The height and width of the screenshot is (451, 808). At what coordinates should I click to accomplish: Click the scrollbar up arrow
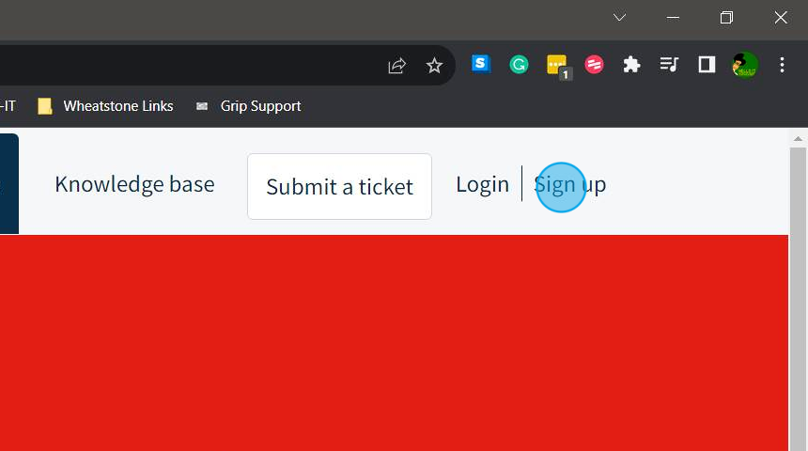click(x=798, y=139)
